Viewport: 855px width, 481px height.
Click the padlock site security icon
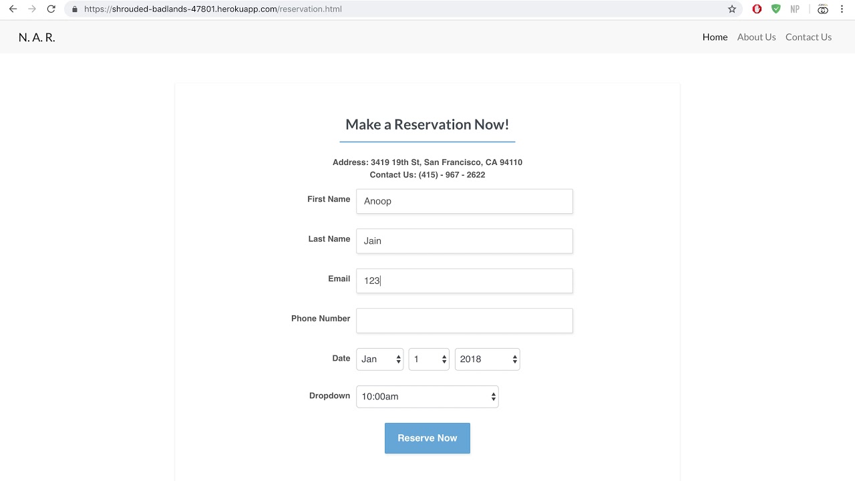pyautogui.click(x=74, y=9)
